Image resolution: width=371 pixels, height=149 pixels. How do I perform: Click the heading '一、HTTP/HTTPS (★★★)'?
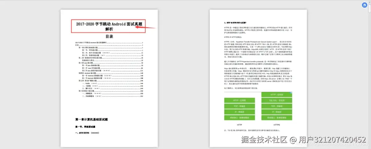coord(87,133)
